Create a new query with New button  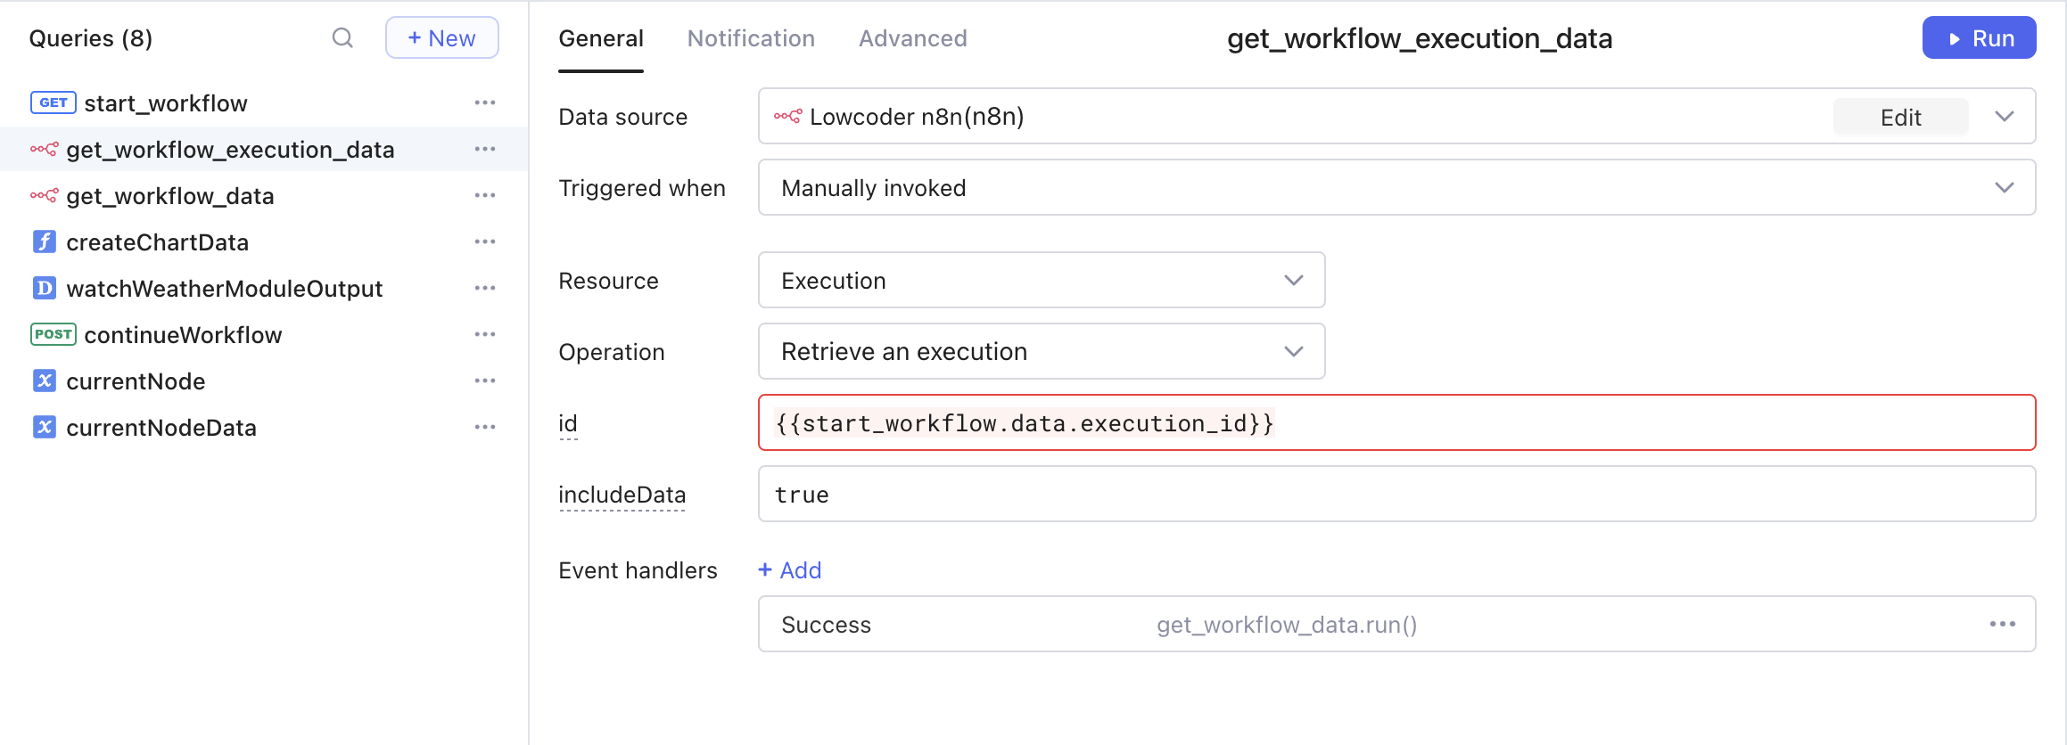pos(441,38)
